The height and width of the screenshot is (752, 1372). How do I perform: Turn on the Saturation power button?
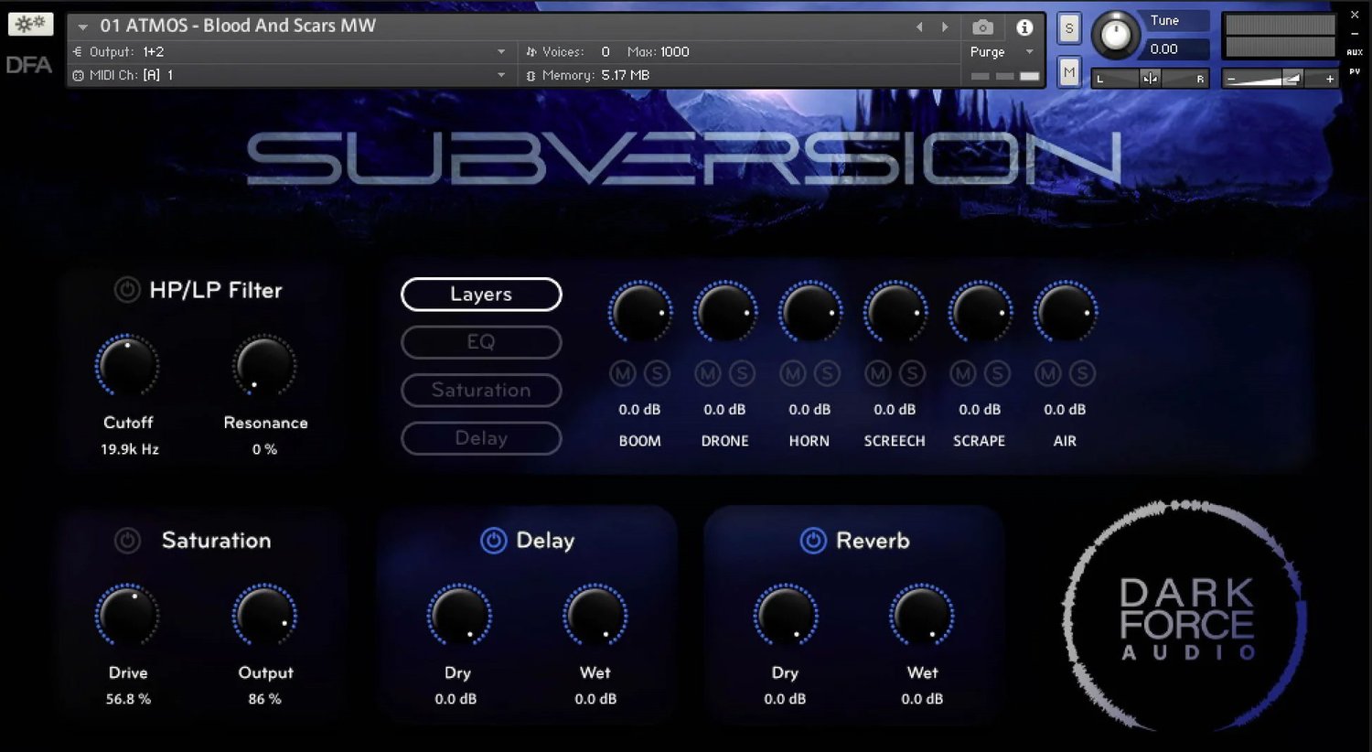pyautogui.click(x=127, y=541)
